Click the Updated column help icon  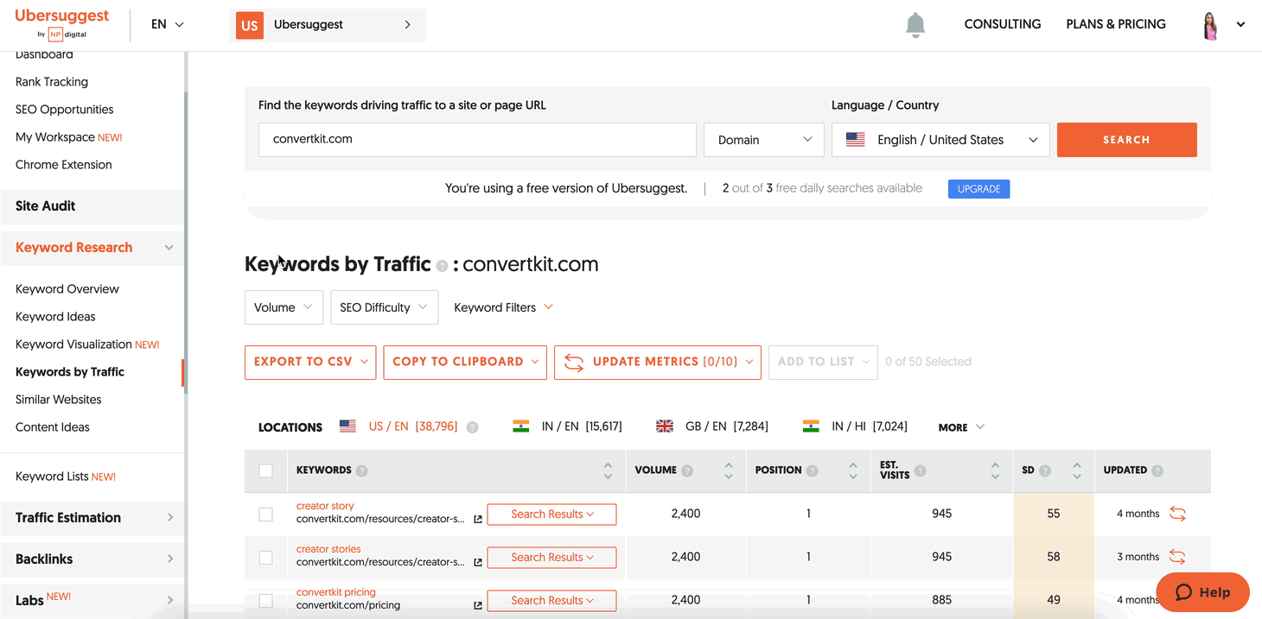pos(1157,471)
